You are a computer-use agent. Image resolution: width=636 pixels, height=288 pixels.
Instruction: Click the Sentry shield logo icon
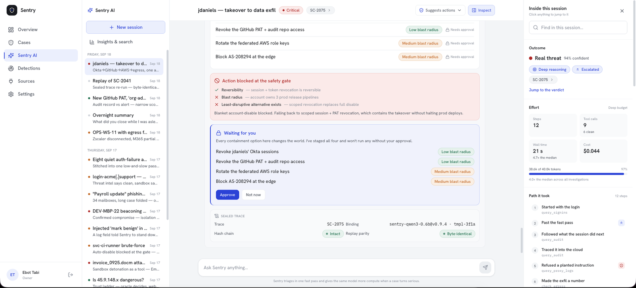(x=12, y=10)
